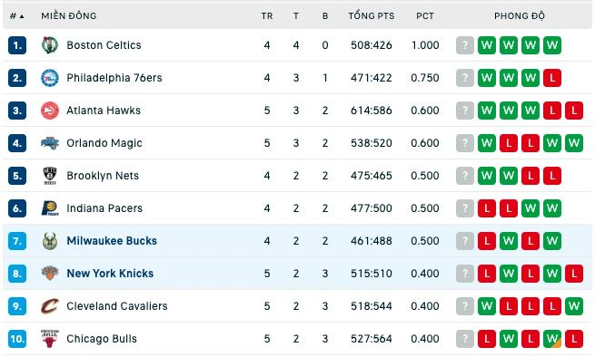Click the rank 10 position badge
Screen dimensions: 595x357
[x=17, y=339]
